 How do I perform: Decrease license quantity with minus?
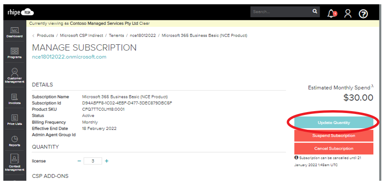(79, 161)
